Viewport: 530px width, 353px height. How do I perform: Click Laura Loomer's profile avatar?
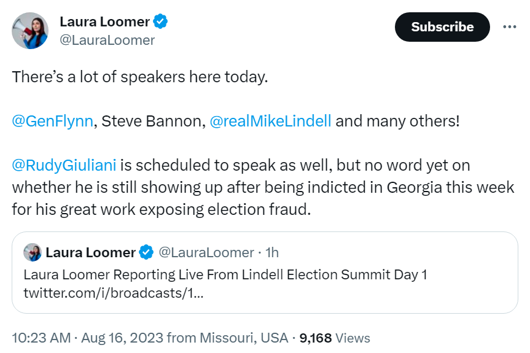[30, 31]
